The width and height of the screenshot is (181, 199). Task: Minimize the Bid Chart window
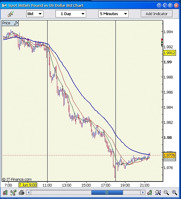tap(165, 5)
